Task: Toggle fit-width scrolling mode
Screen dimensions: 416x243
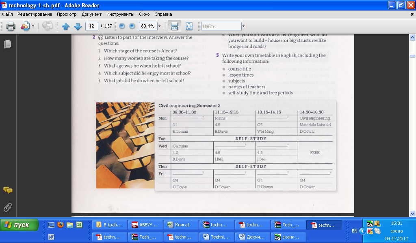Action: tap(174, 26)
